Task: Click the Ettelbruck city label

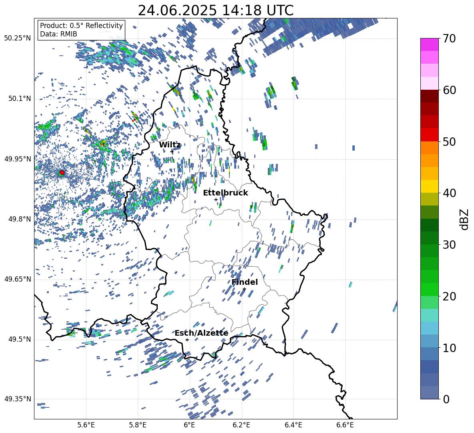Action: [x=225, y=193]
